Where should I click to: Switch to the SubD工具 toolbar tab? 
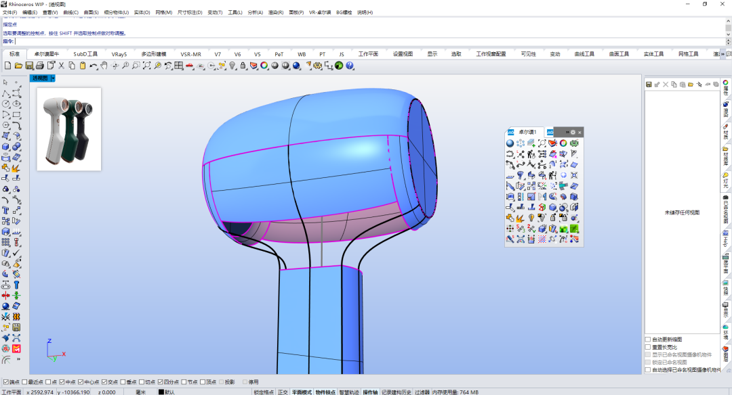point(85,54)
